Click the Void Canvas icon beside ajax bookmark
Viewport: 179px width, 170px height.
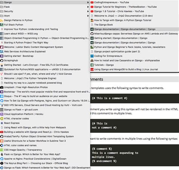2,74
